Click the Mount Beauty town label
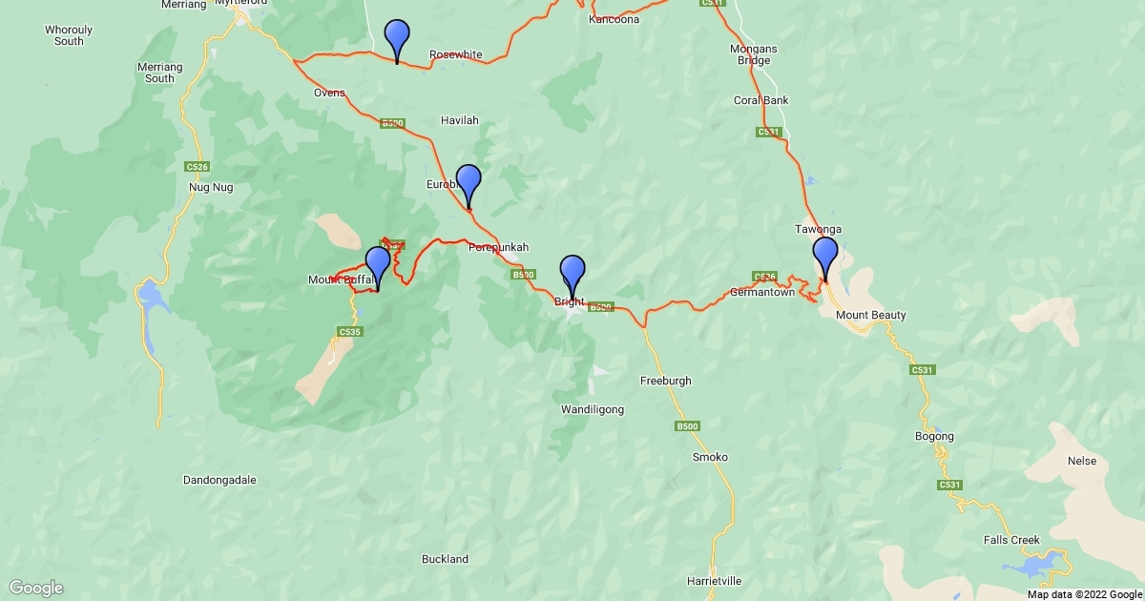 [x=870, y=315]
